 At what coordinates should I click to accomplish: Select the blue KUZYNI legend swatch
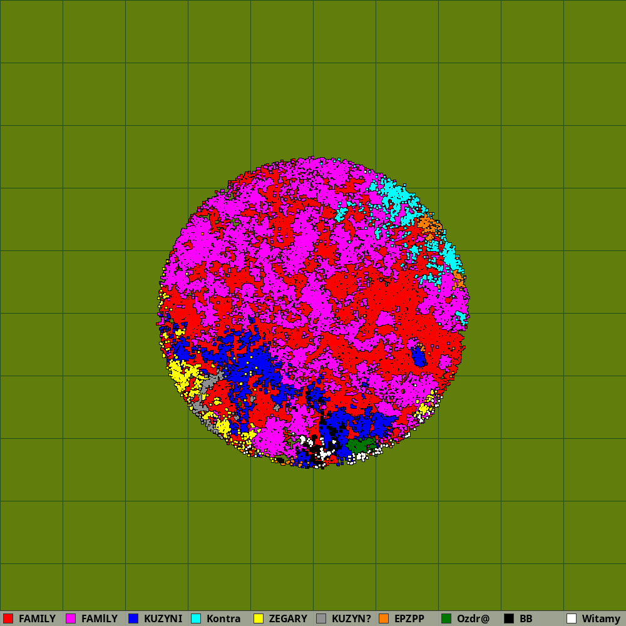pos(133,618)
